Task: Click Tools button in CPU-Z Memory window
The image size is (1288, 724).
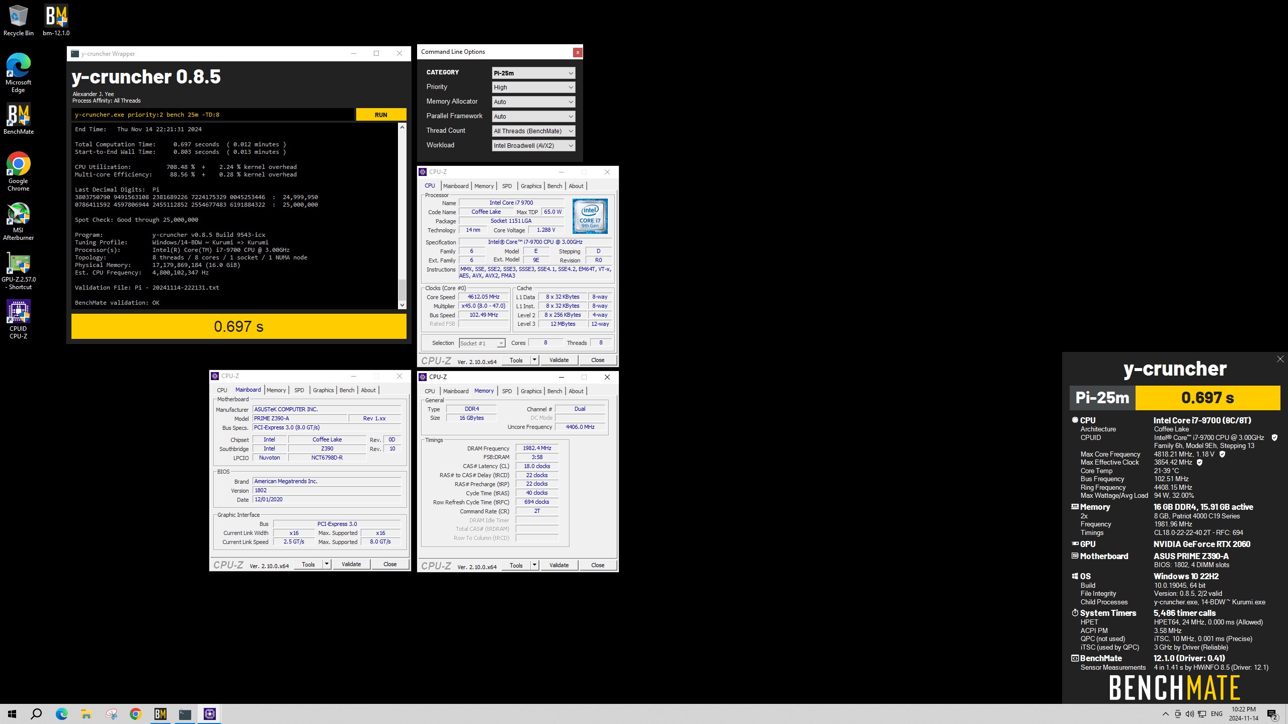Action: pyautogui.click(x=516, y=565)
